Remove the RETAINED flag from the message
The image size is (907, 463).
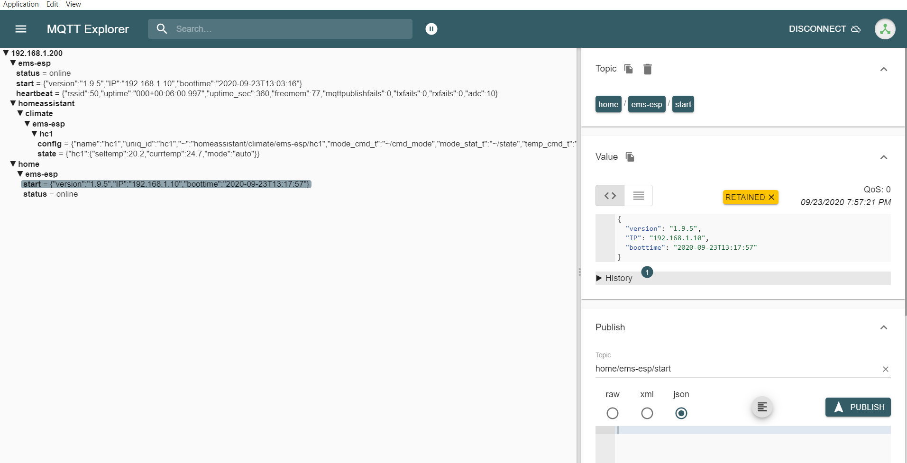771,197
